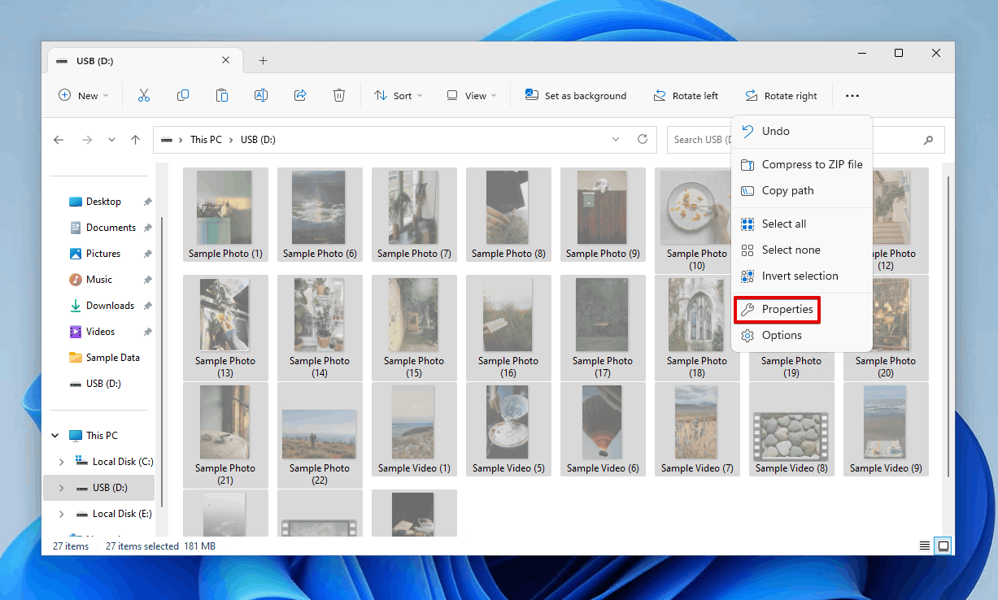Select Sample Video (8) thumbnail
This screenshot has width=998, height=600.
[x=791, y=429]
